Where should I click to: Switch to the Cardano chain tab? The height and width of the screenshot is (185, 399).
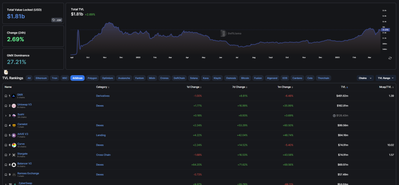pos(297,78)
